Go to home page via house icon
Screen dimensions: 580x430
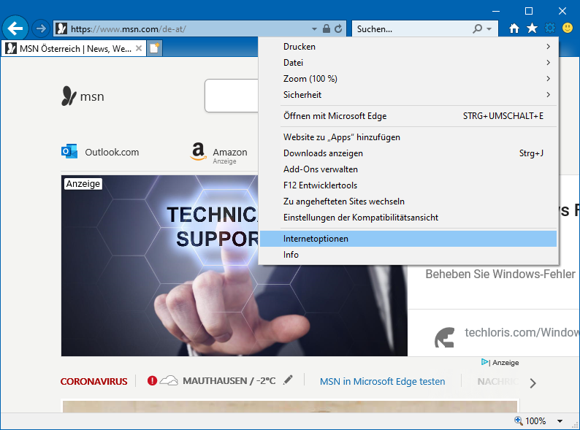coord(514,28)
